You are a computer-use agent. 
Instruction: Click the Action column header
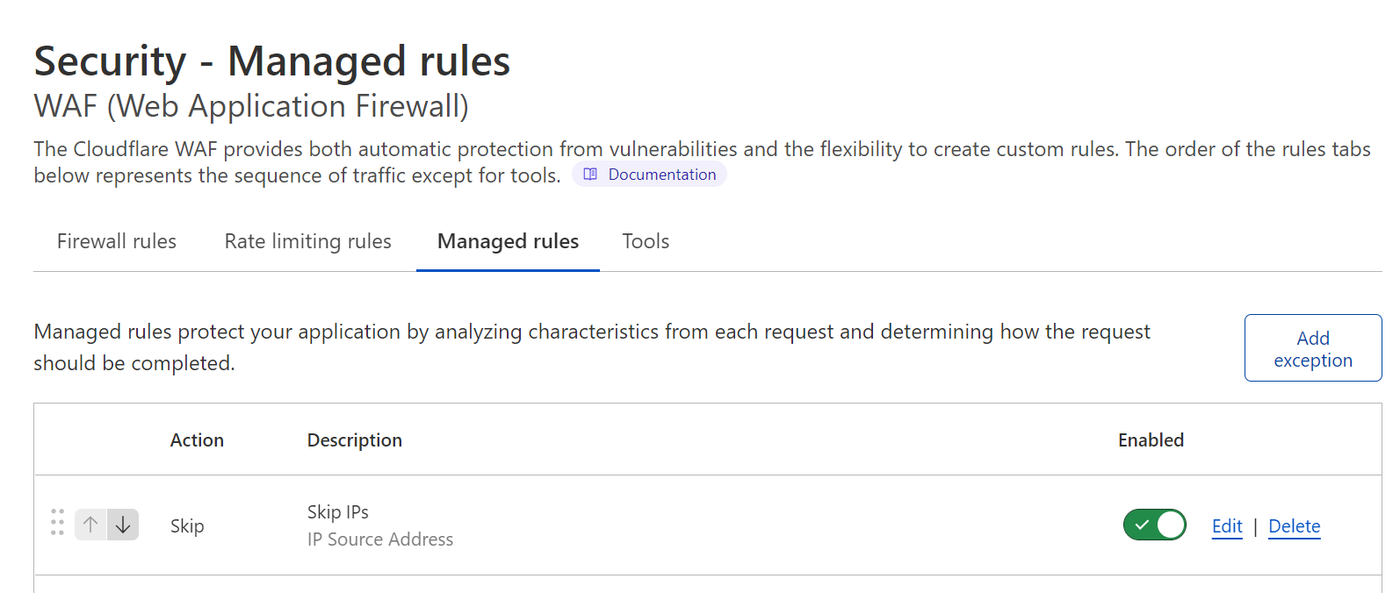pyautogui.click(x=197, y=439)
